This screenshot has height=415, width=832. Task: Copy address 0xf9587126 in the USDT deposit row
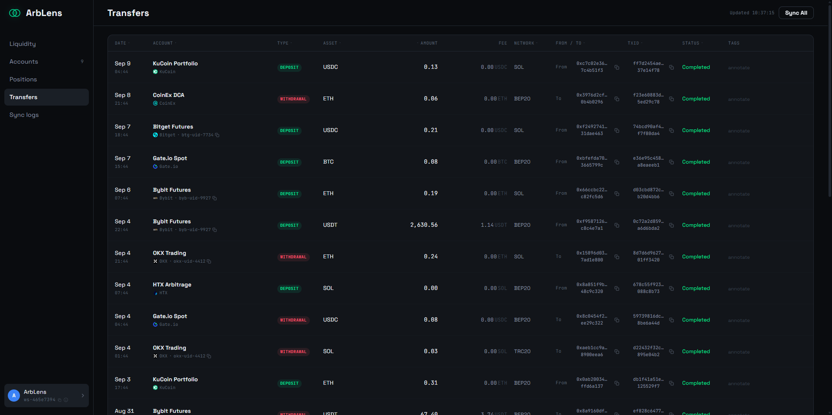(x=617, y=225)
